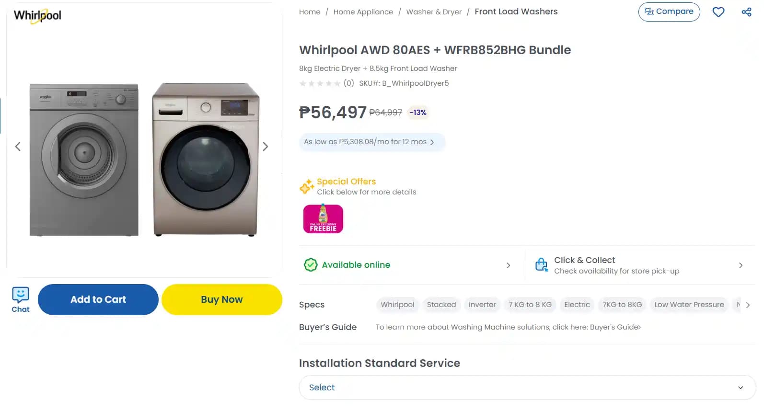Image resolution: width=764 pixels, height=410 pixels.
Task: Show previous product image
Action: pyautogui.click(x=18, y=147)
